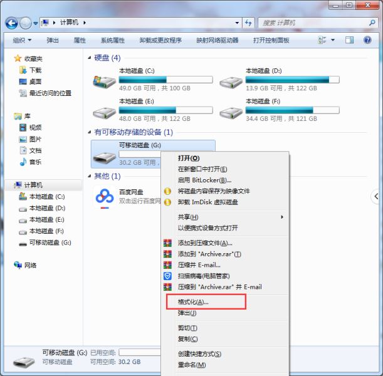Open 最近访问的位置 in the sidebar
Screen dimensions: 383x376
point(45,93)
